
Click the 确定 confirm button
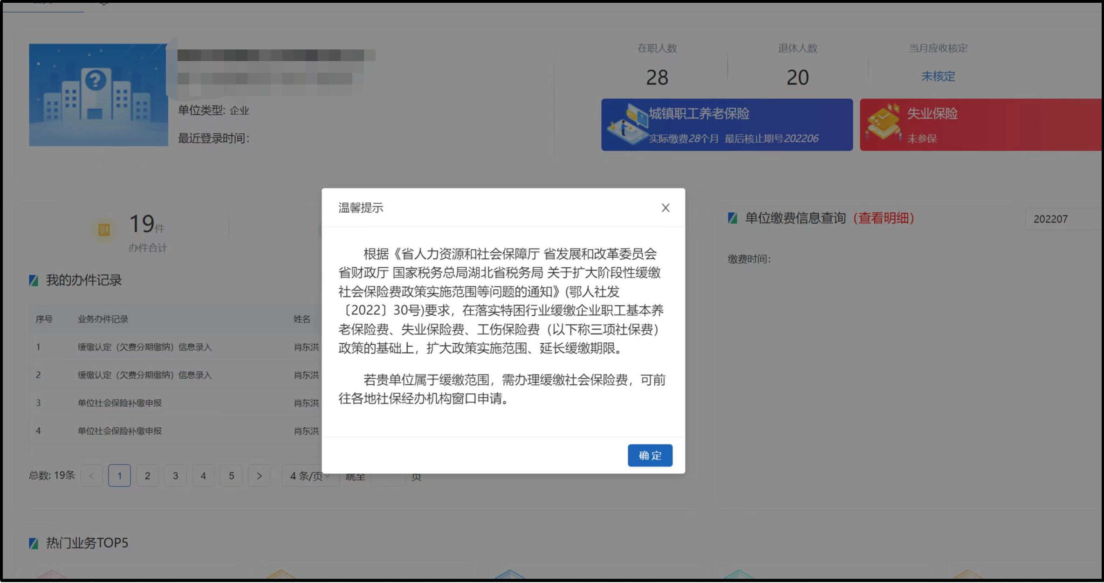[x=650, y=455]
